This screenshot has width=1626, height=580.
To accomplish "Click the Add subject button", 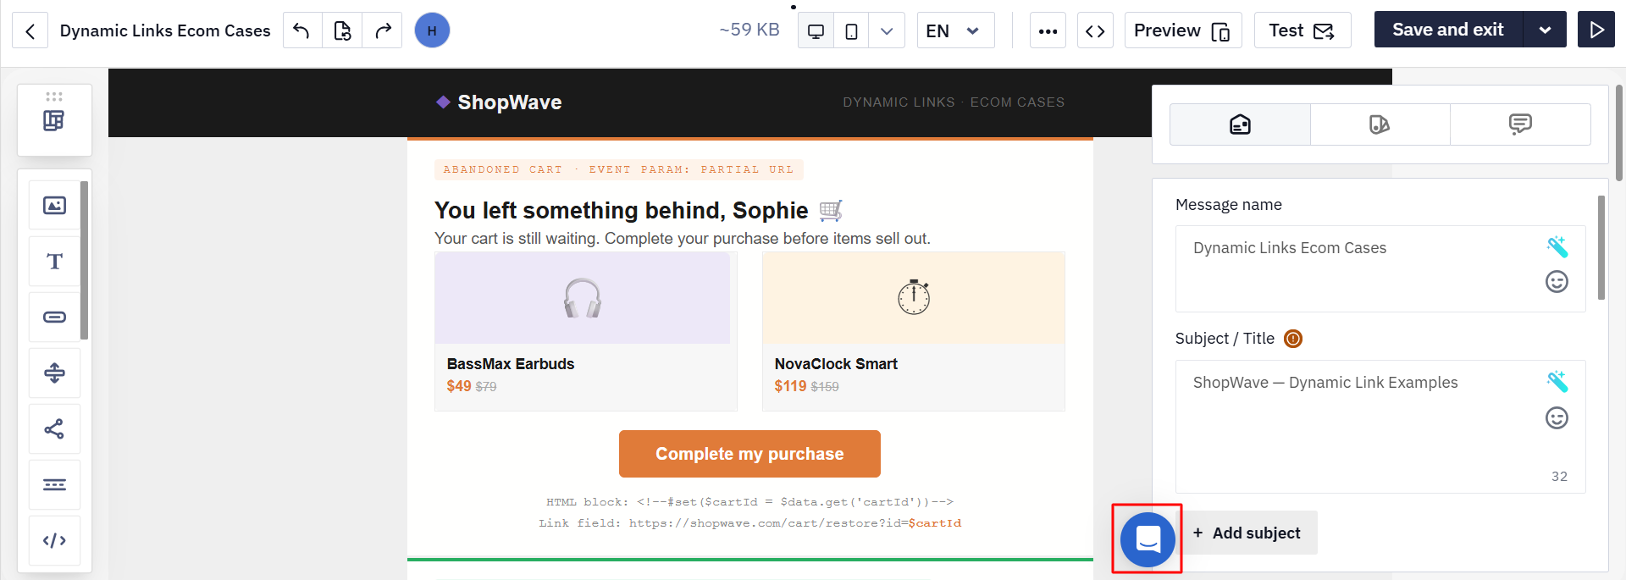I will click(x=1247, y=533).
